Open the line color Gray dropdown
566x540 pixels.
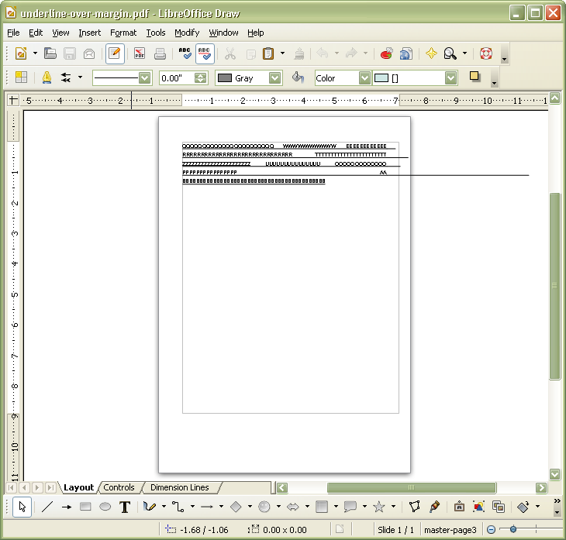(275, 78)
